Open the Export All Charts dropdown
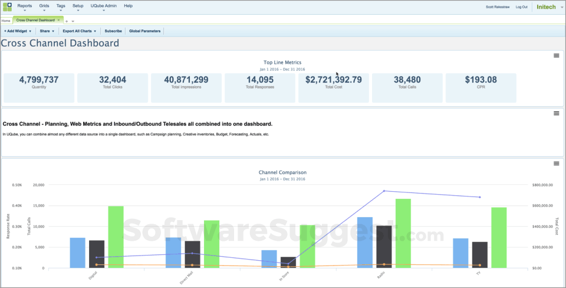 79,31
